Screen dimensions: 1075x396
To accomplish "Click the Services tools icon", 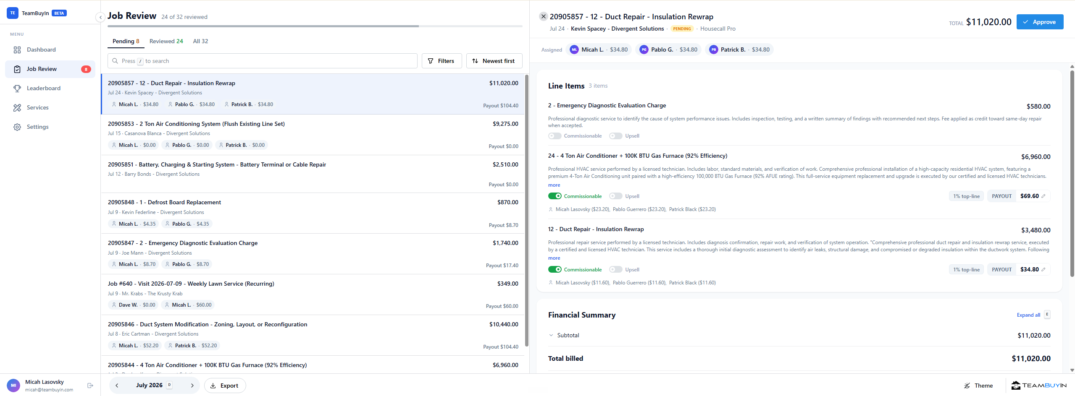I will coord(17,108).
